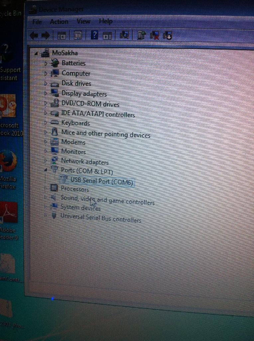This screenshot has width=254, height=341.
Task: Select the MoSakha computer root icon
Action: (x=45, y=53)
